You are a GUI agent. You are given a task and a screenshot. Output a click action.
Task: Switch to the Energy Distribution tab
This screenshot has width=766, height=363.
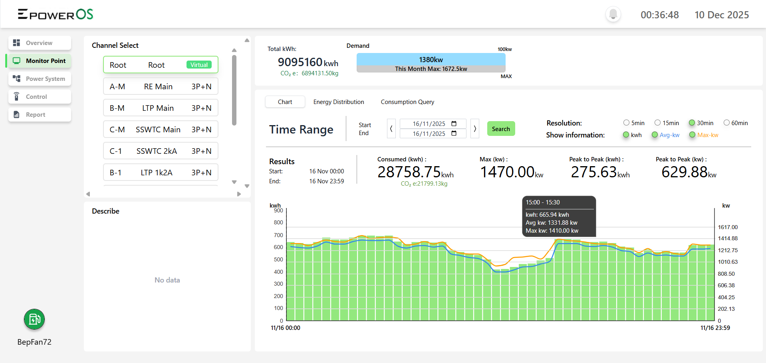[339, 102]
